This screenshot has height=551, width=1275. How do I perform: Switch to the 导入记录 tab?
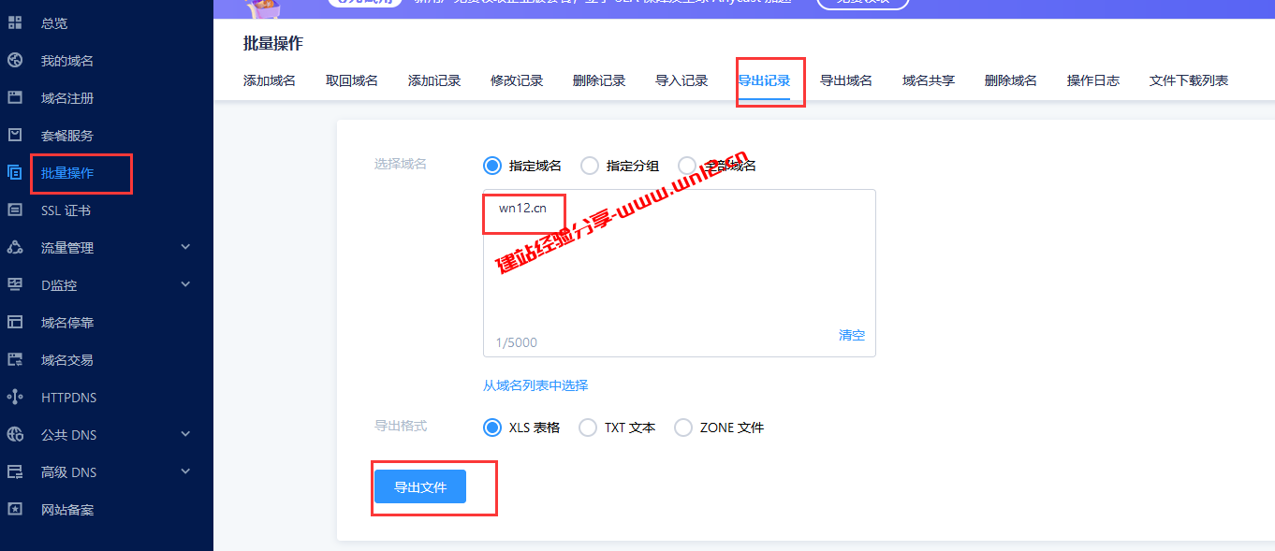click(x=681, y=80)
